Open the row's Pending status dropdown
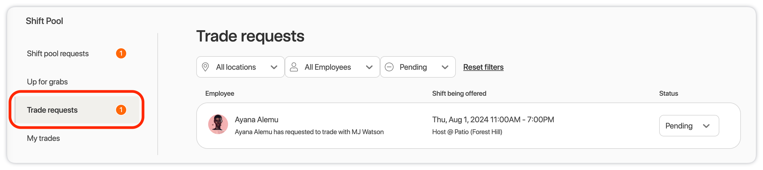Image resolution: width=763 pixels, height=170 pixels. [689, 126]
